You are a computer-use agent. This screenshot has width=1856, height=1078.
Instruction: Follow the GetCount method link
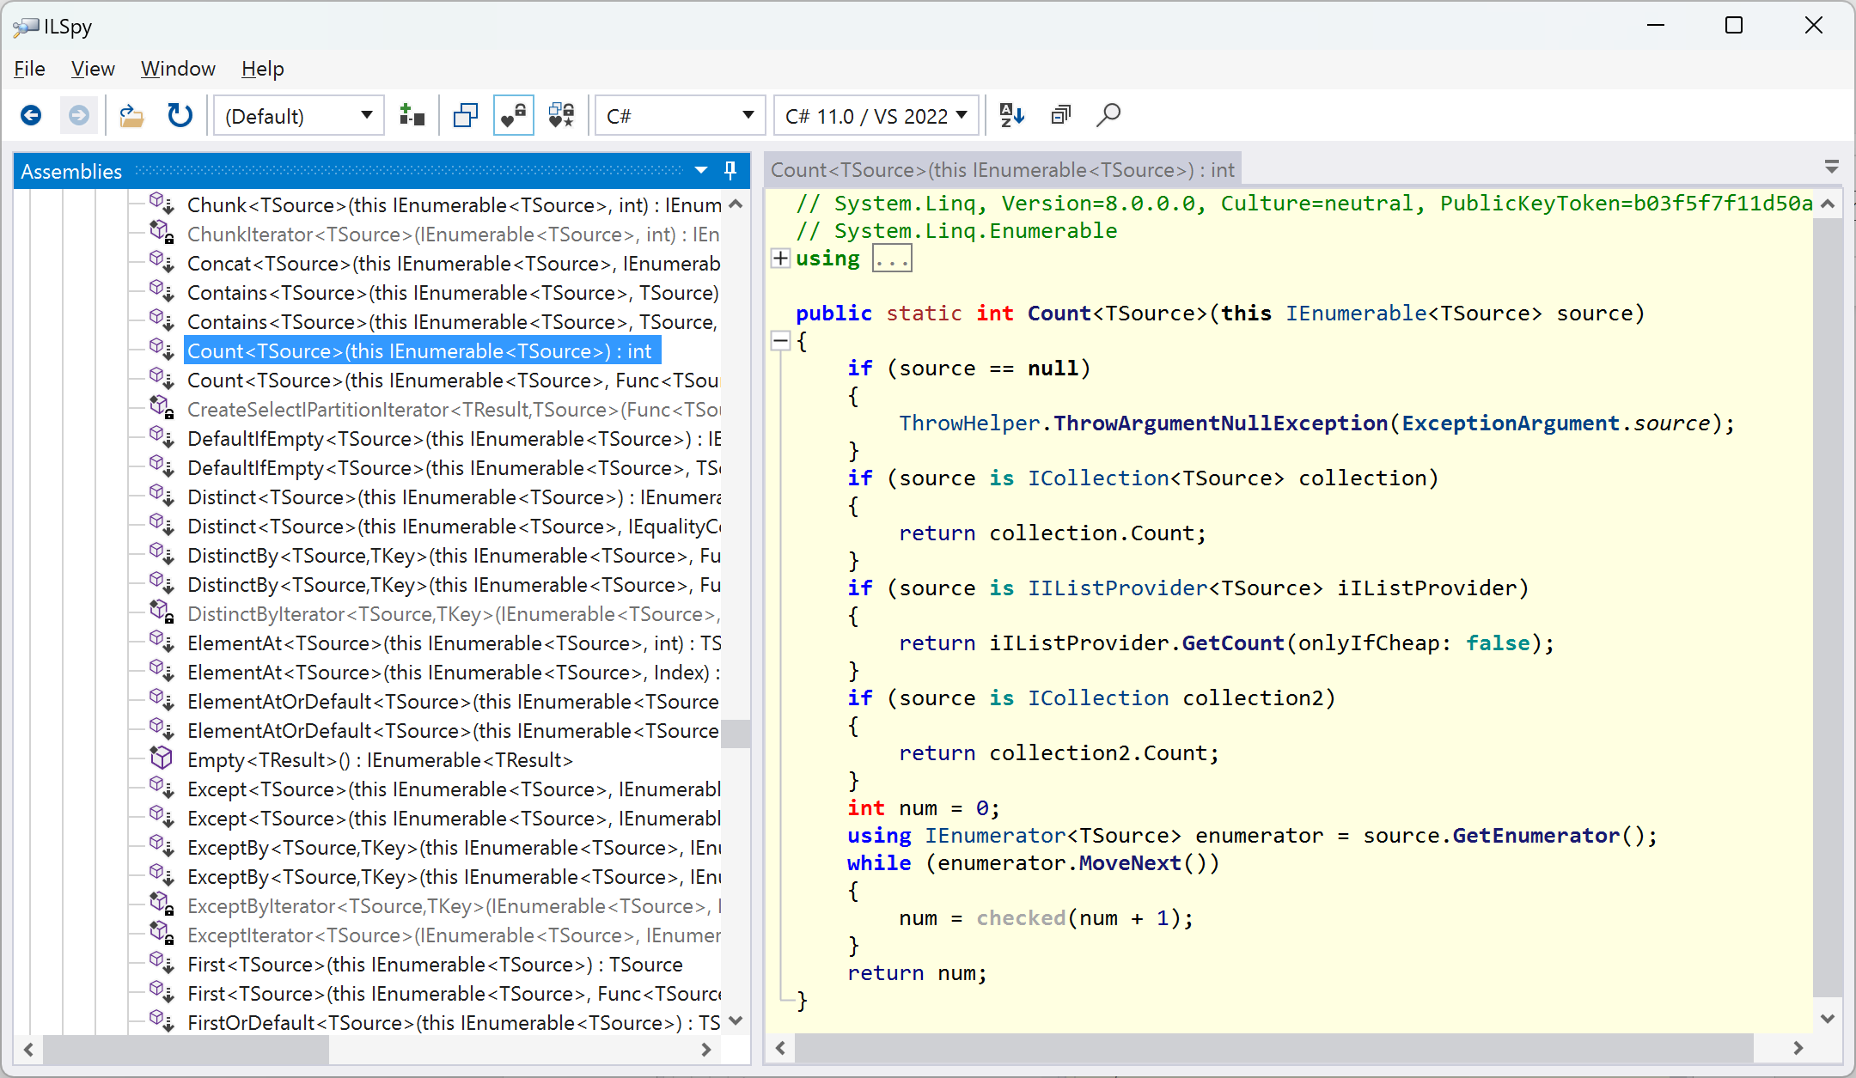[x=1233, y=643]
